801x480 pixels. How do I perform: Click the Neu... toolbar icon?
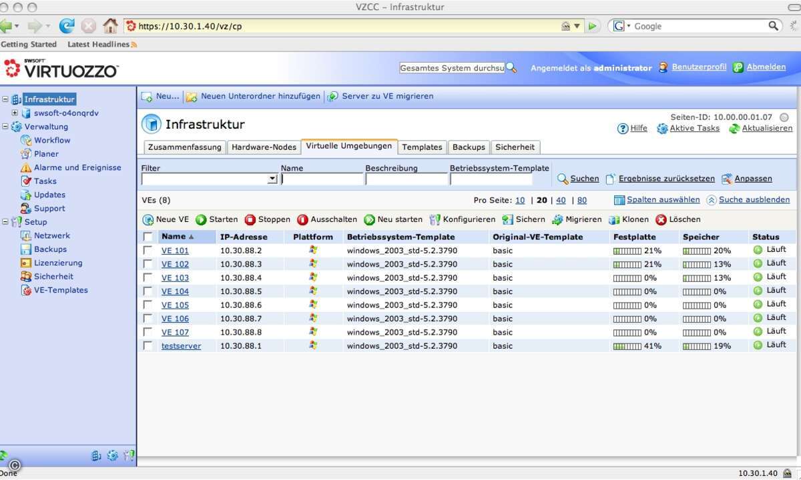click(x=147, y=97)
